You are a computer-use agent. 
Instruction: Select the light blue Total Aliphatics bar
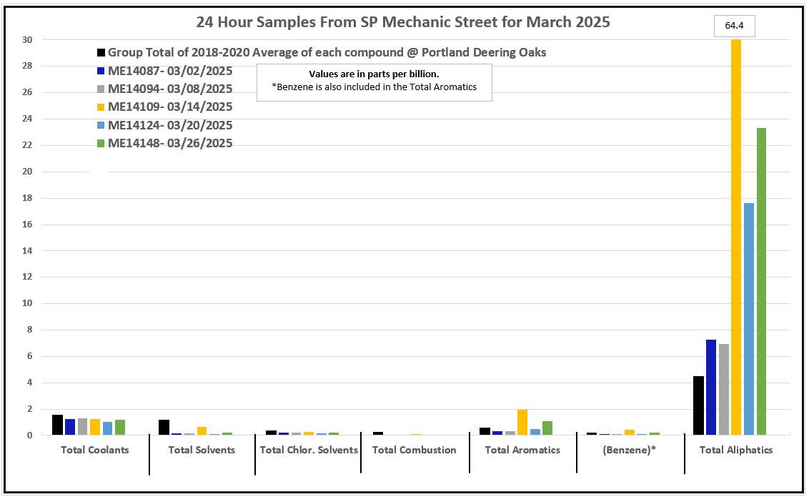[748, 318]
